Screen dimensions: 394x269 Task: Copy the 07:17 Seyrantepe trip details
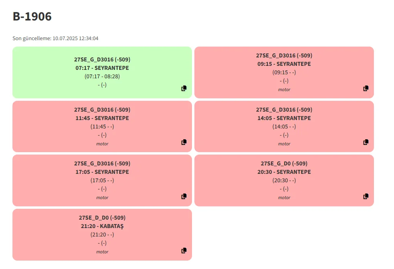point(184,88)
